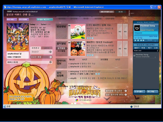Click the third round player control button
Image resolution: width=163 pixels, height=122 pixels.
(x=141, y=40)
